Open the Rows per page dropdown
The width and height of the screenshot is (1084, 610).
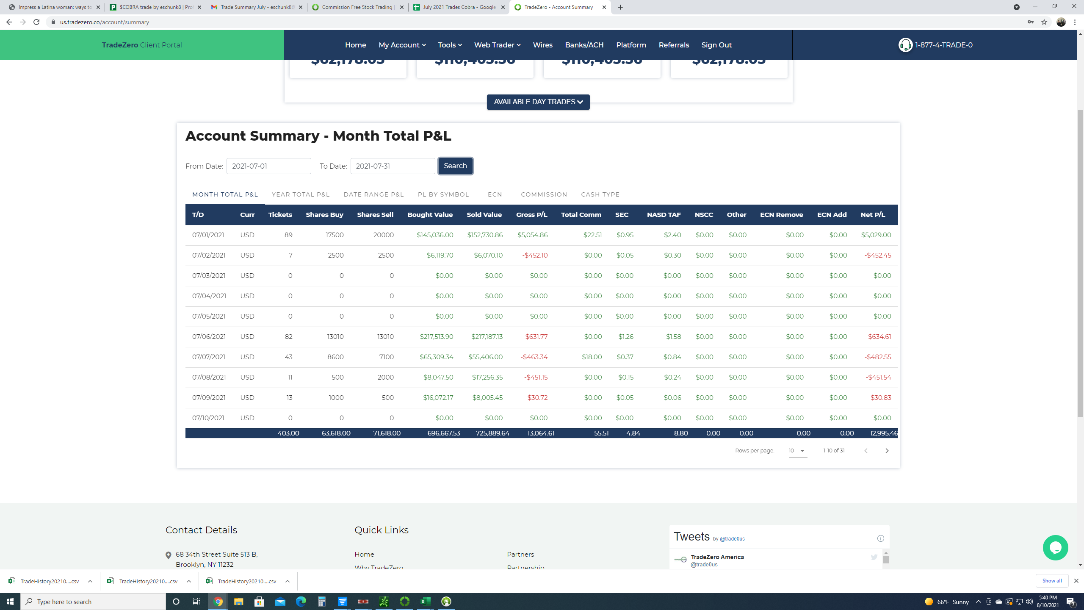[797, 451]
